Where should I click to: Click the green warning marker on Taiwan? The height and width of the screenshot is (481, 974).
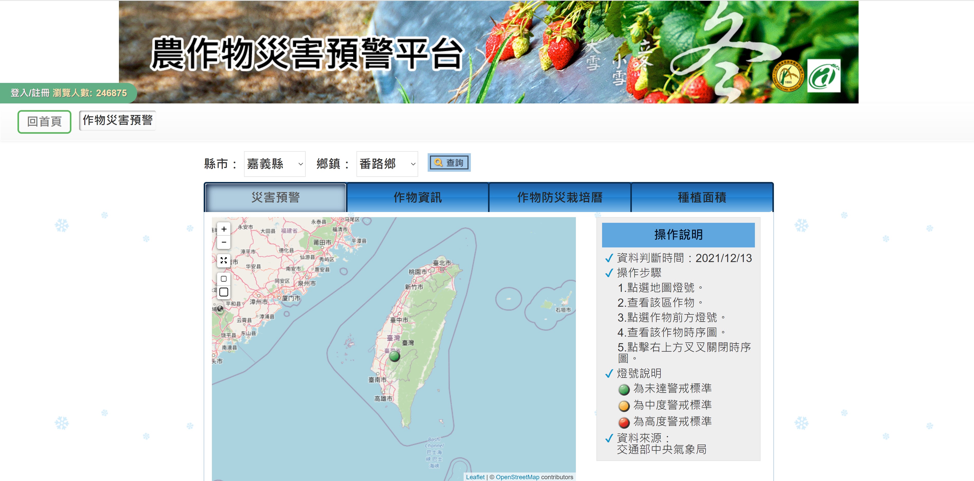pos(394,356)
